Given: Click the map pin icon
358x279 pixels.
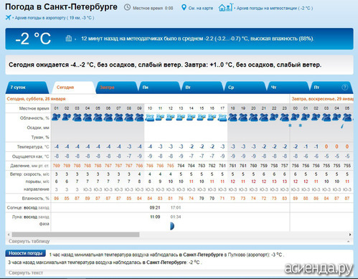Looking at the screenshot, I should [x=184, y=8].
